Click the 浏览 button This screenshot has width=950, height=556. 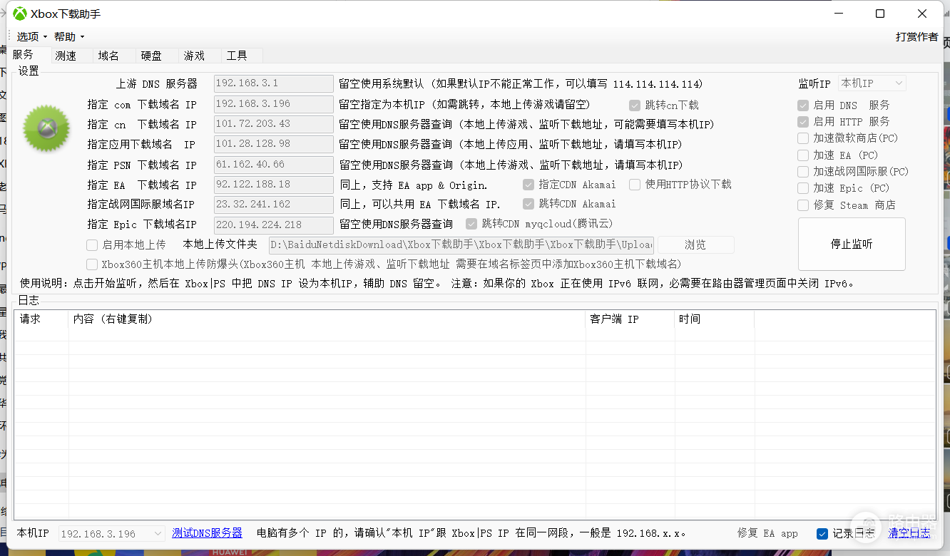[695, 245]
